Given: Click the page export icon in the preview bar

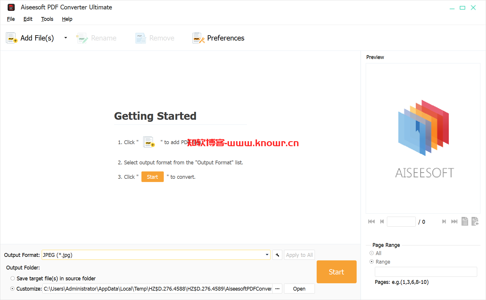Looking at the screenshot, I should [475, 221].
